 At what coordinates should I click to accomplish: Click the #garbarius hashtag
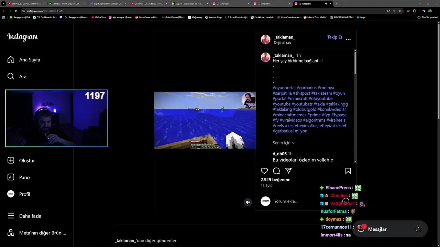(x=307, y=88)
